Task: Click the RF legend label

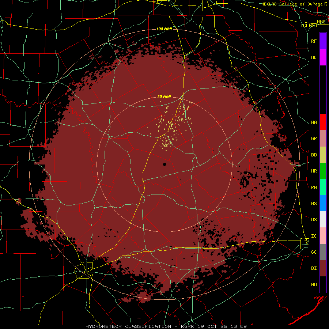Action: pos(314,41)
